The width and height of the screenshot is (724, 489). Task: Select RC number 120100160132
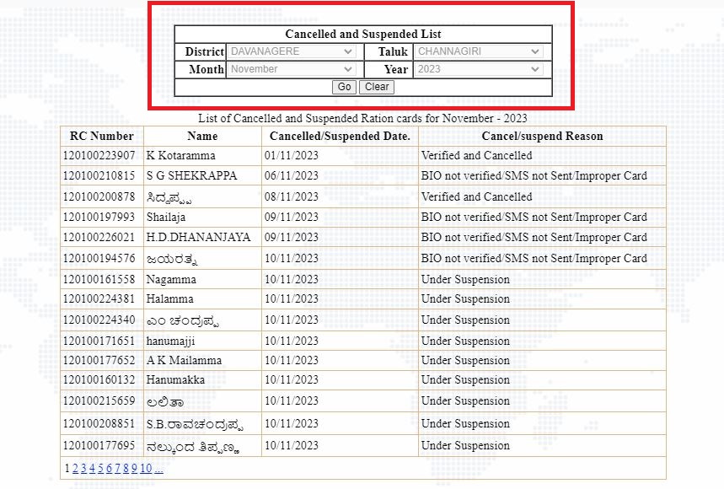pos(99,379)
